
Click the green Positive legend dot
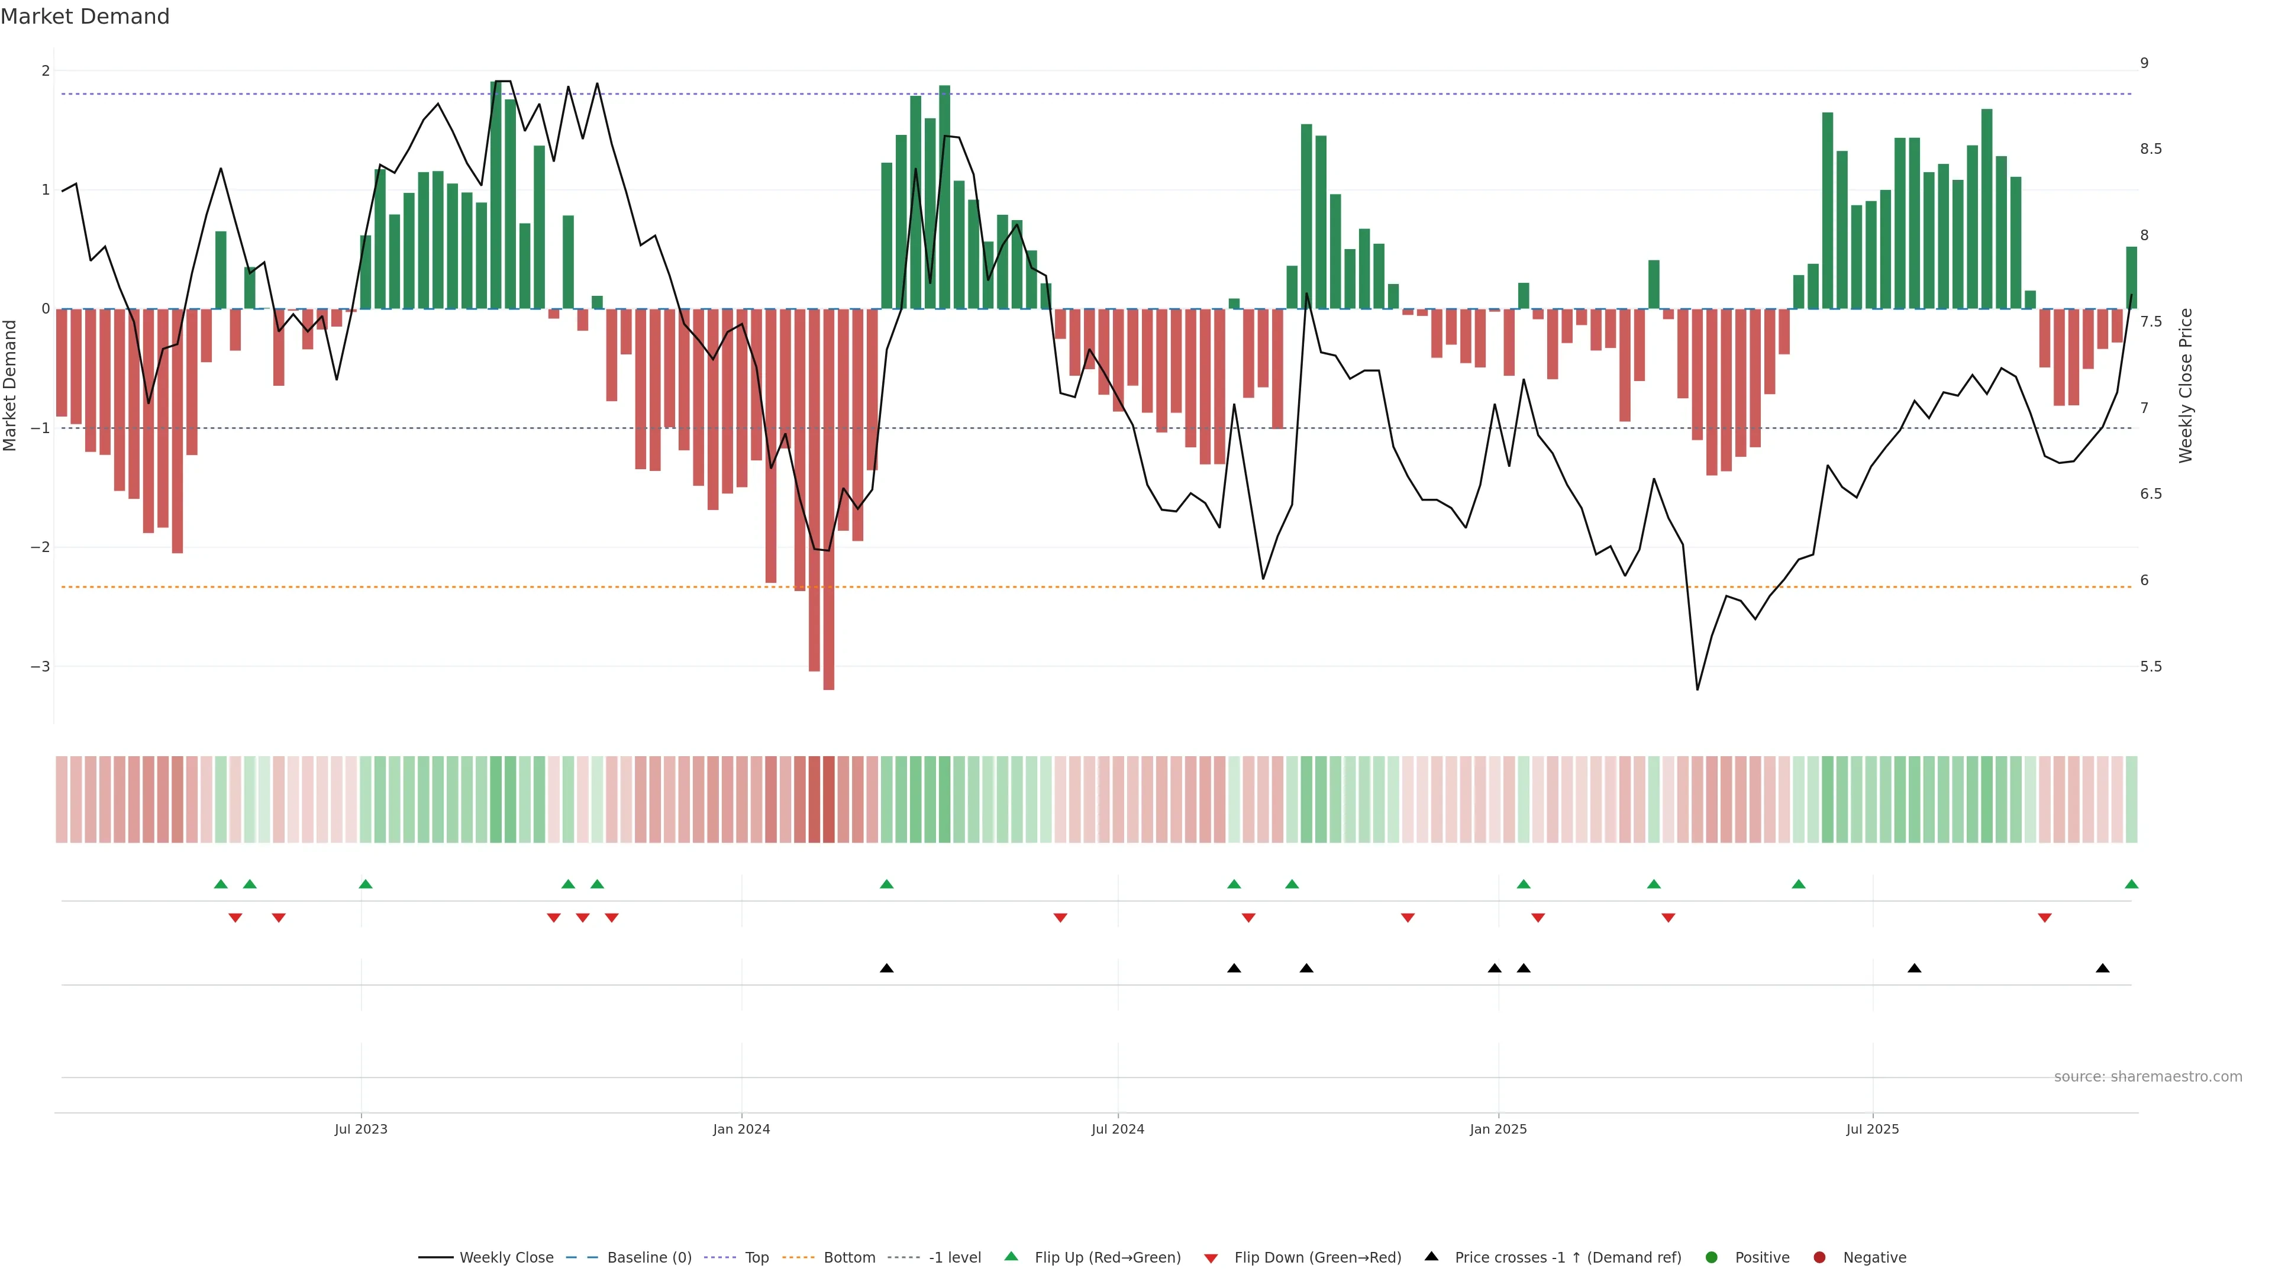click(x=1712, y=1257)
